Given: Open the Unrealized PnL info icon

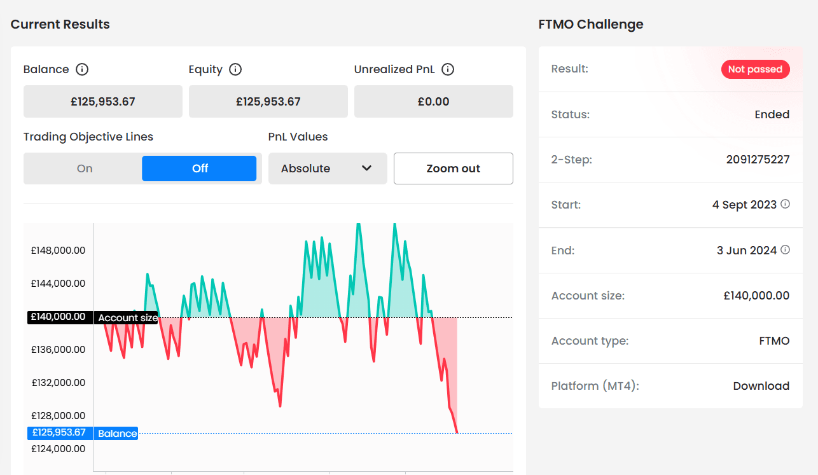Looking at the screenshot, I should 448,69.
